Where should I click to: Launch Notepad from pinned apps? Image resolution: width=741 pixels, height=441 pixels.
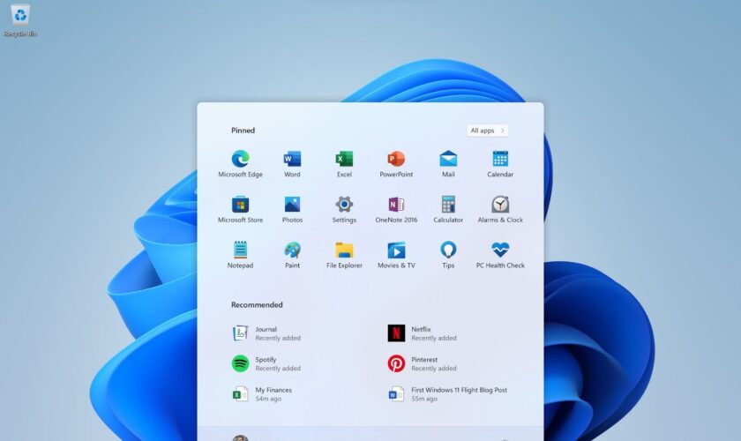240,254
